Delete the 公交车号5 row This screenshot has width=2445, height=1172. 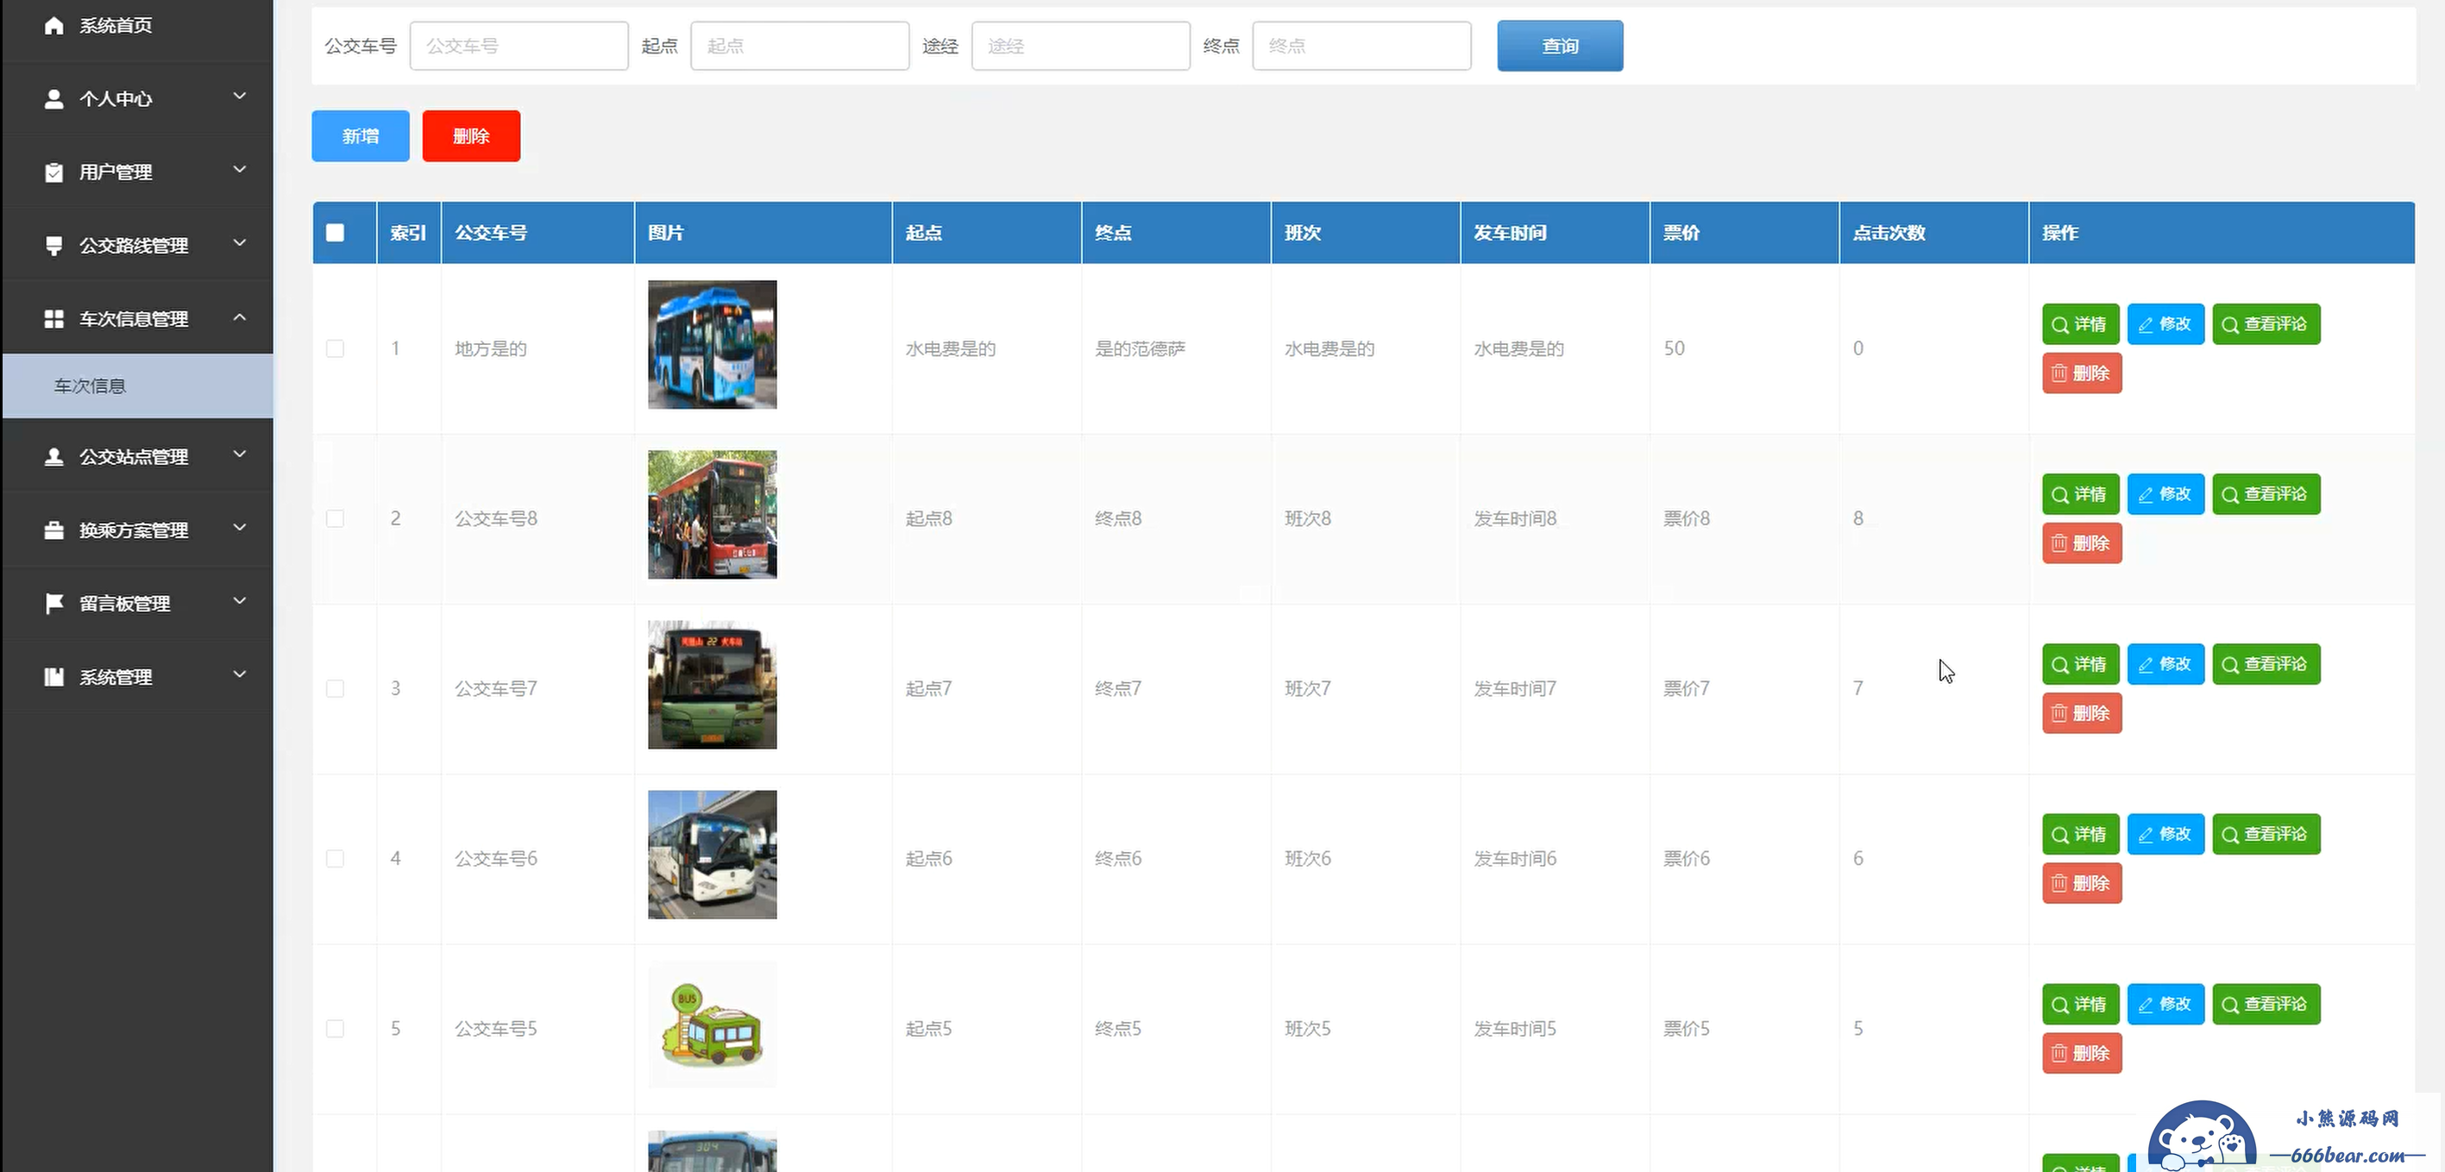pyautogui.click(x=2082, y=1053)
